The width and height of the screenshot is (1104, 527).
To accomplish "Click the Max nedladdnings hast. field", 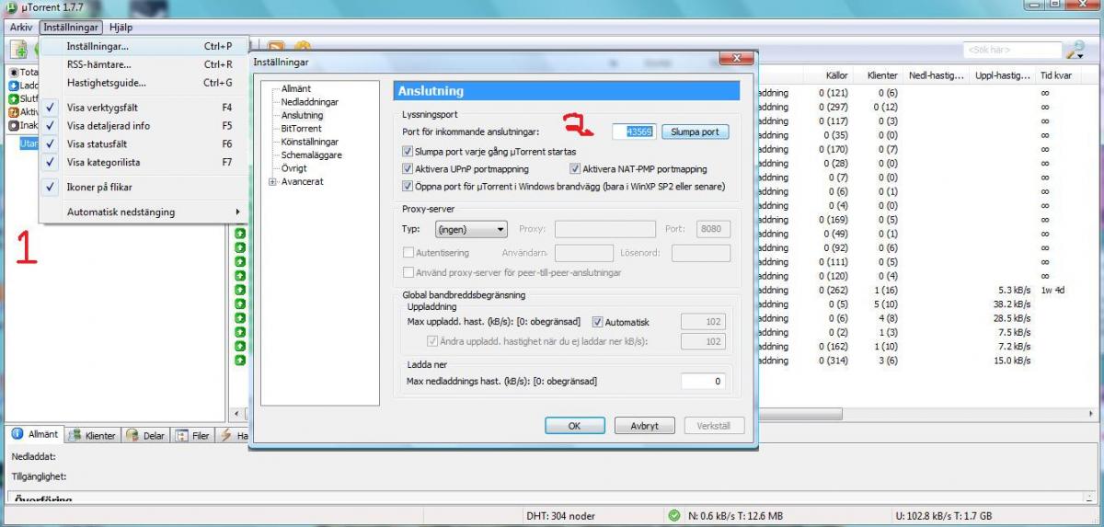I will 703,381.
